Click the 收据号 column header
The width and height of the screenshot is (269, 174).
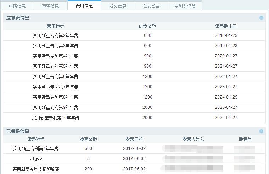[x=245, y=140]
